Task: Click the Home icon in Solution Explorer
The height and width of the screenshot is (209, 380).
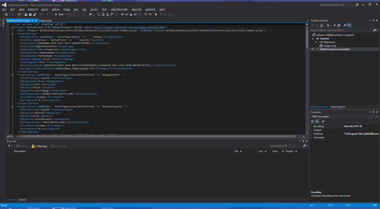Action: click(322, 26)
